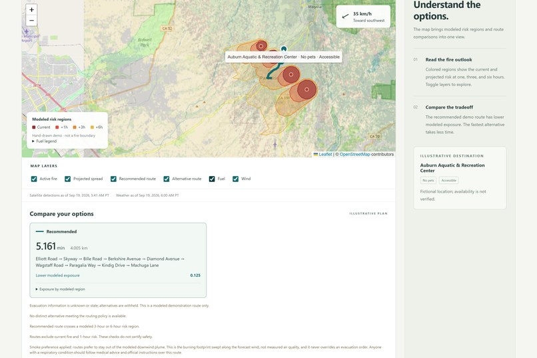The image size is (537, 358).
Task: Click the 0.125 exposure value
Action: (x=195, y=275)
